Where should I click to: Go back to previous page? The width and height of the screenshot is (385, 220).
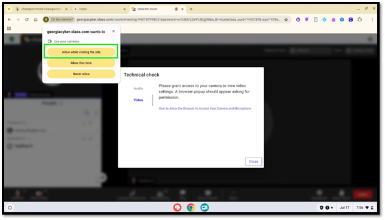[x=10, y=20]
